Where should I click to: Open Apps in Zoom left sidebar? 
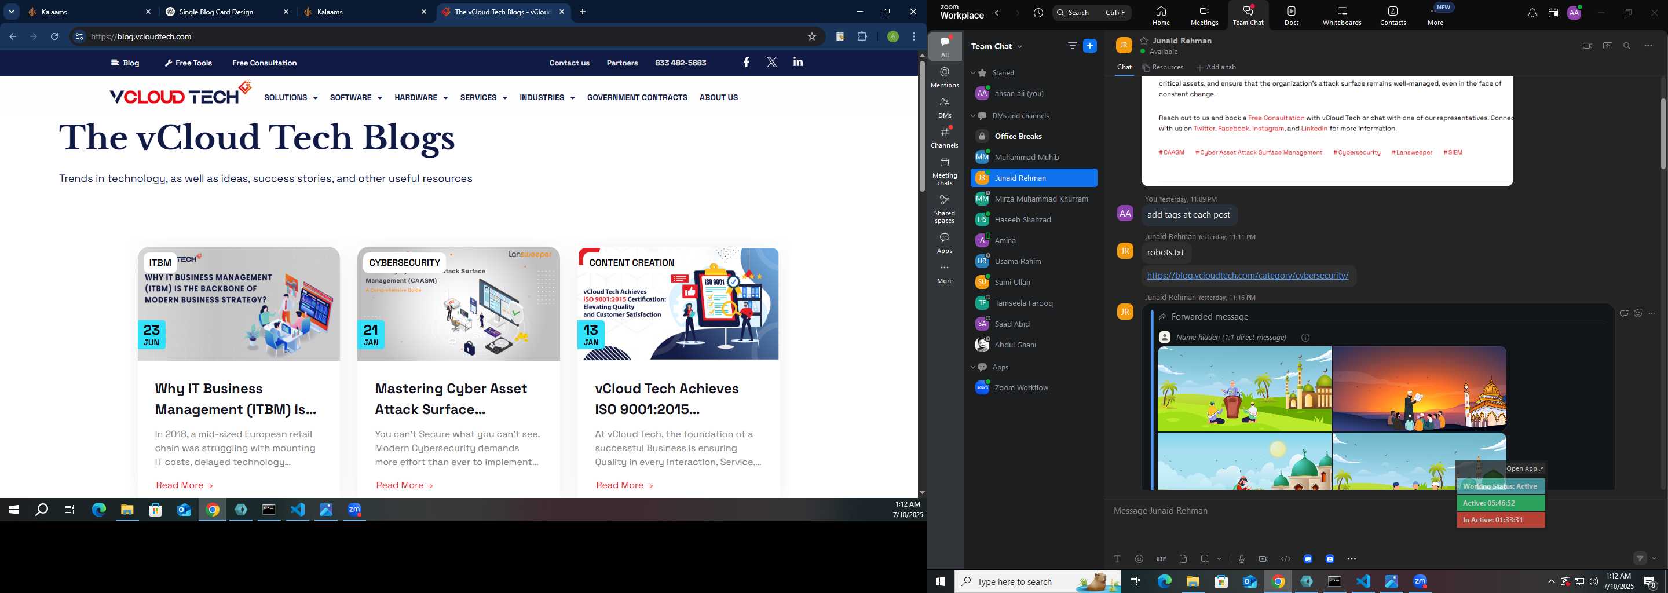pyautogui.click(x=945, y=243)
